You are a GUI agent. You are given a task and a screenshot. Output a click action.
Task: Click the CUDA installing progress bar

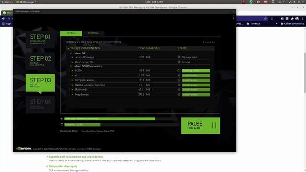coord(196,71)
